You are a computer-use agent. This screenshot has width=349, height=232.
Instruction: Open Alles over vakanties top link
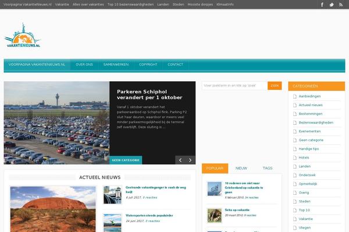pyautogui.click(x=88, y=4)
